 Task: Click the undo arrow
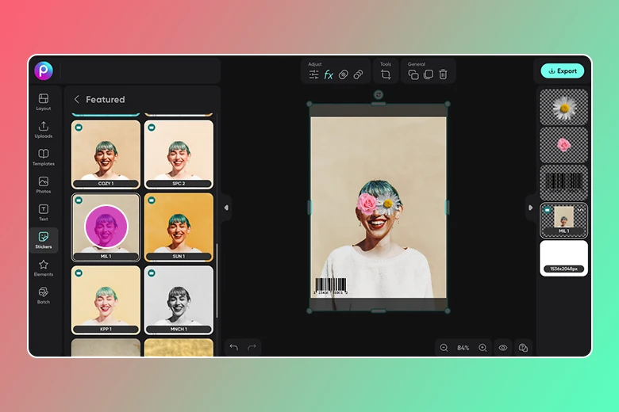233,348
